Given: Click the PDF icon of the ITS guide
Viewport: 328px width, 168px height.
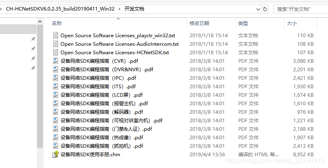Looking at the screenshot, I should (56, 86).
